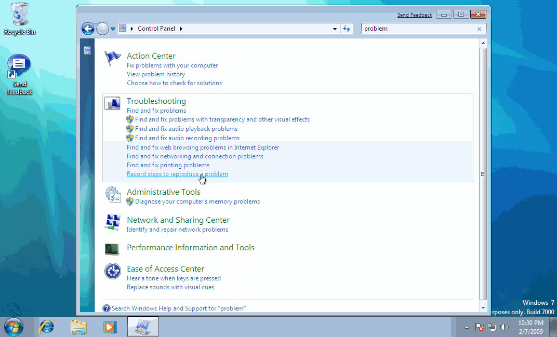
Task: Show hidden tray icons arrow
Action: coord(467,328)
